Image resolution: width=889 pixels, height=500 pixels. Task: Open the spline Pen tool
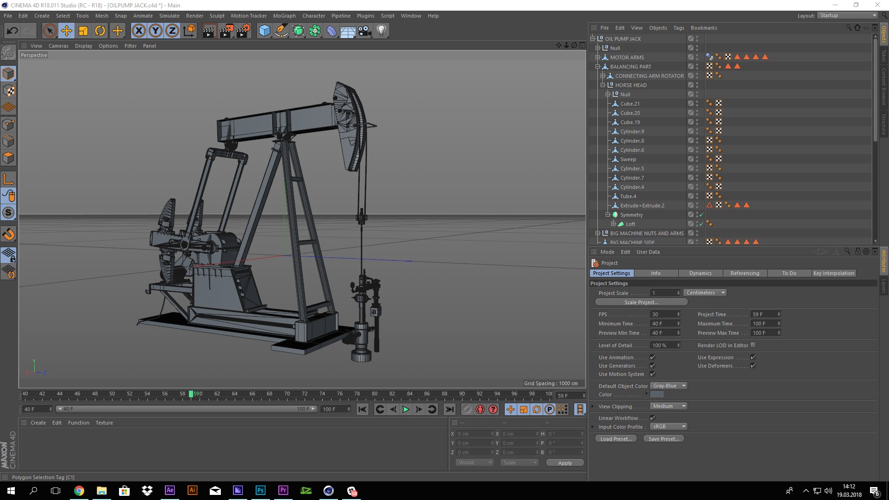(282, 31)
